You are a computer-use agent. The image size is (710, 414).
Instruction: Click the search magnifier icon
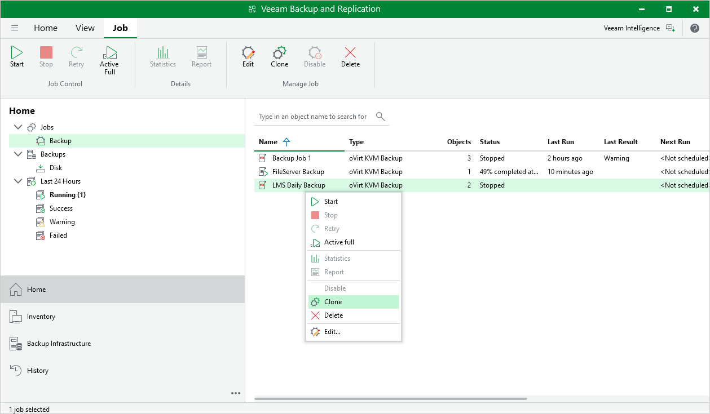[x=380, y=116]
